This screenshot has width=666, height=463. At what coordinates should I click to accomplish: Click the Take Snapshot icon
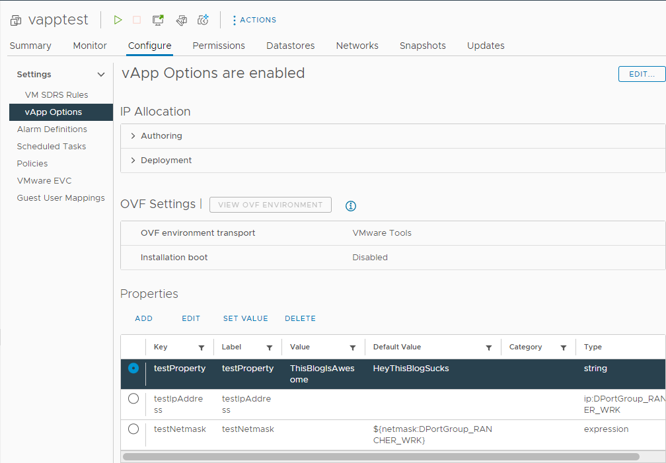coord(203,20)
